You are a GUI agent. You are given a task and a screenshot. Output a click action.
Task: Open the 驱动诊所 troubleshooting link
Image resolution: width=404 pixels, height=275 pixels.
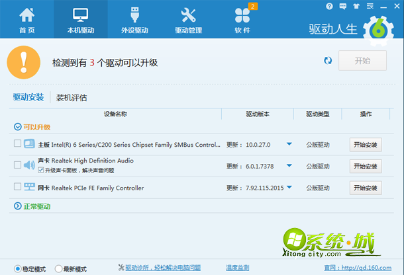pos(163,268)
